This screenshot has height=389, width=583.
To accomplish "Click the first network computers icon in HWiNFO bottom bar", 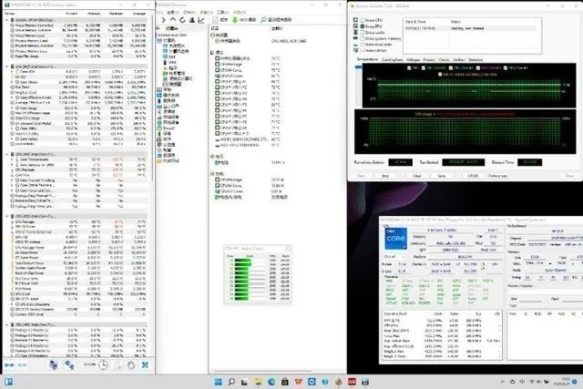I will (x=53, y=364).
